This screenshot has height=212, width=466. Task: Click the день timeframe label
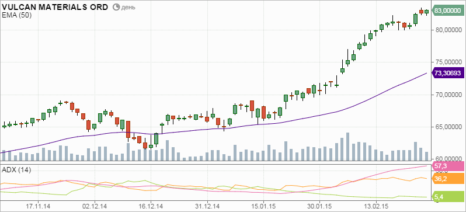click(128, 8)
